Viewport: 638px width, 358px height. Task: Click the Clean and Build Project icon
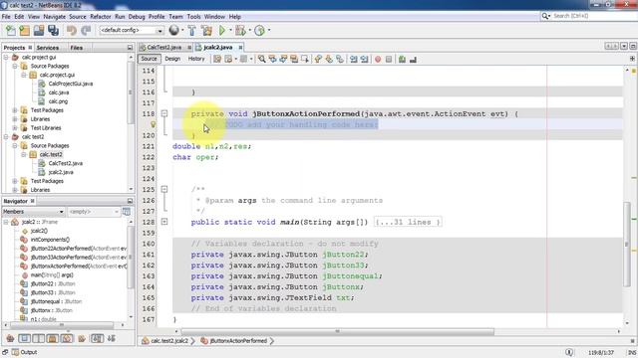206,31
